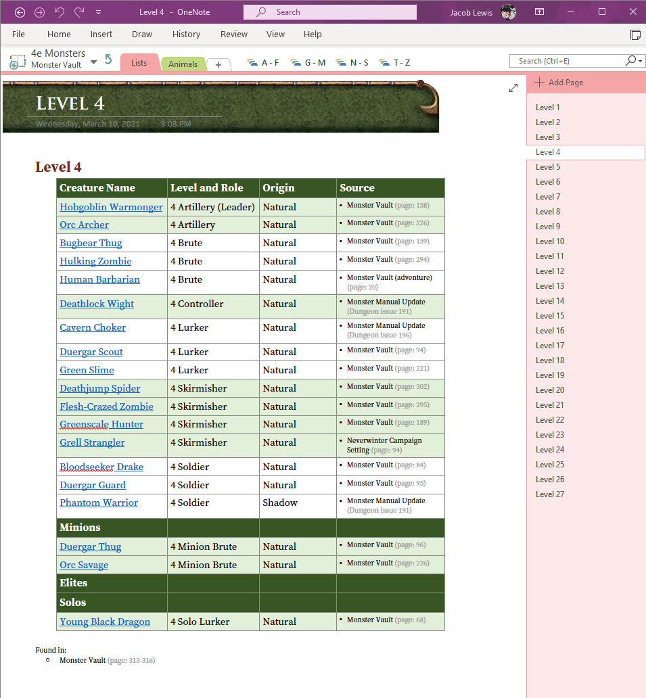This screenshot has width=646, height=698.
Task: Open the Deathlock Wight link
Action: click(97, 304)
